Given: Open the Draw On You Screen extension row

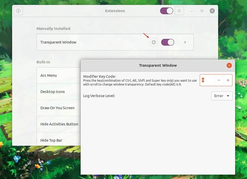Looking at the screenshot, I should tap(57, 108).
